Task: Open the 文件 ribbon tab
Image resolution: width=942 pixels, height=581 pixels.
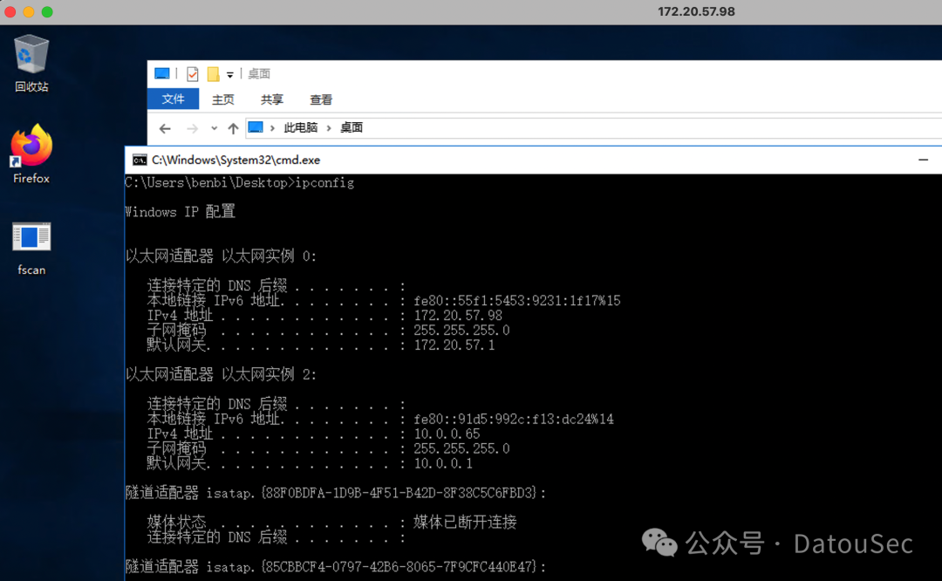Action: point(173,99)
